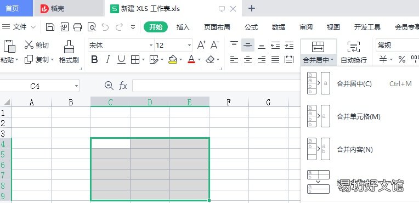Click column F header
The image size is (419, 203).
[x=229, y=102]
